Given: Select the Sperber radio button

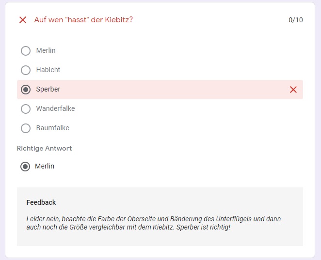Looking at the screenshot, I should 26,90.
